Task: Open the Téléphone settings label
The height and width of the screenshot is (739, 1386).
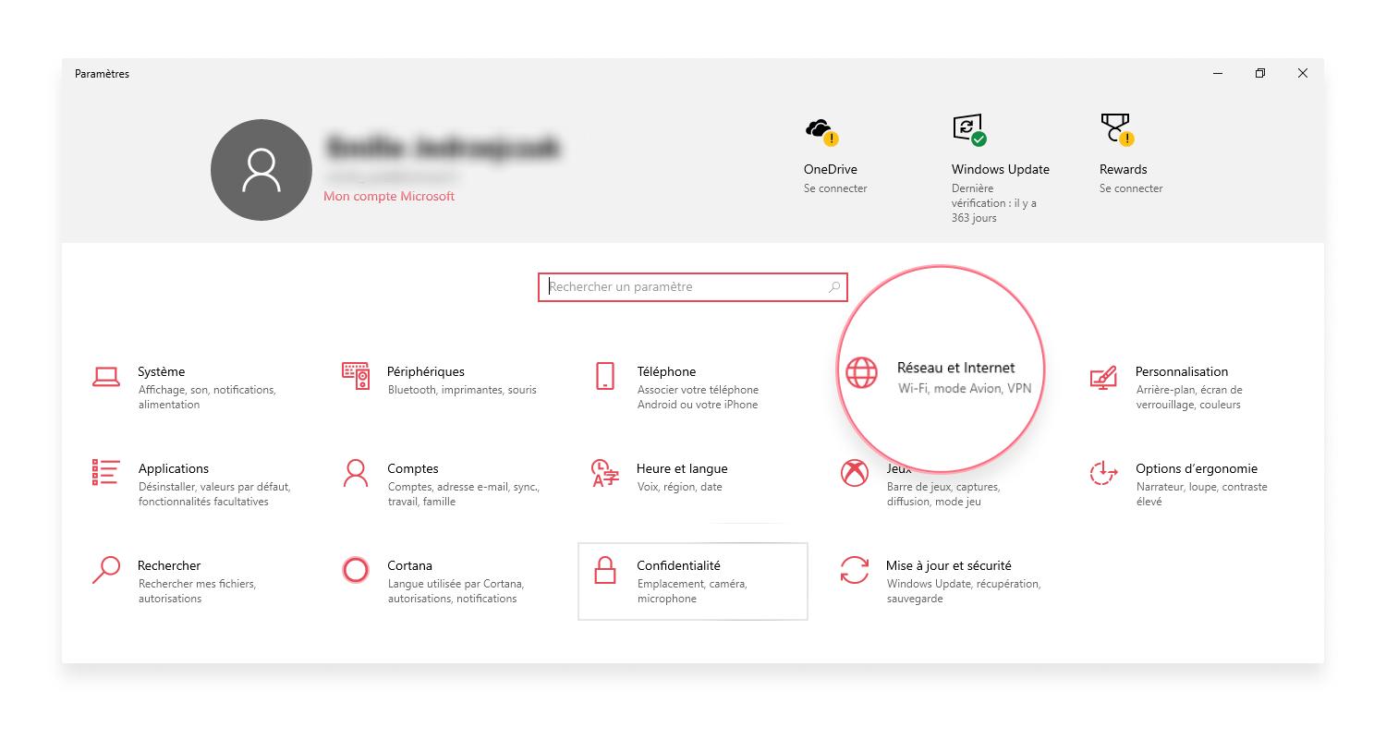Action: 666,371
